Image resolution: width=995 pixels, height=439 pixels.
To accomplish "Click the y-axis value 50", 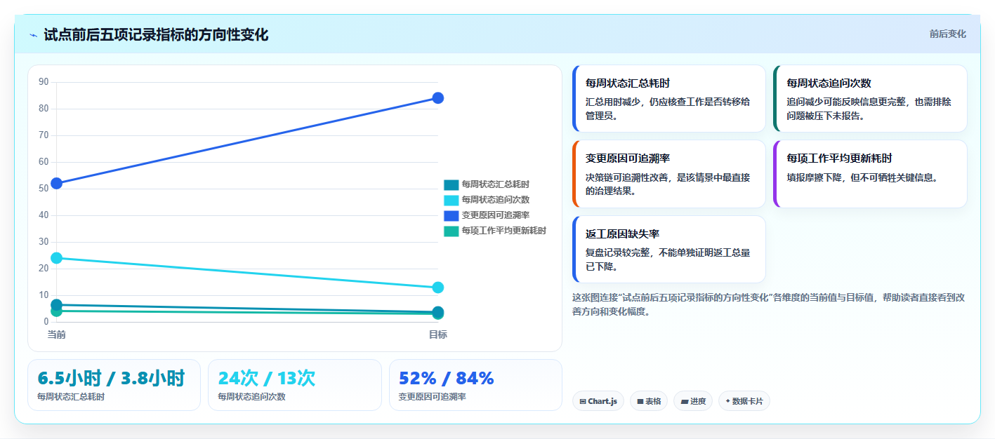I will [44, 189].
